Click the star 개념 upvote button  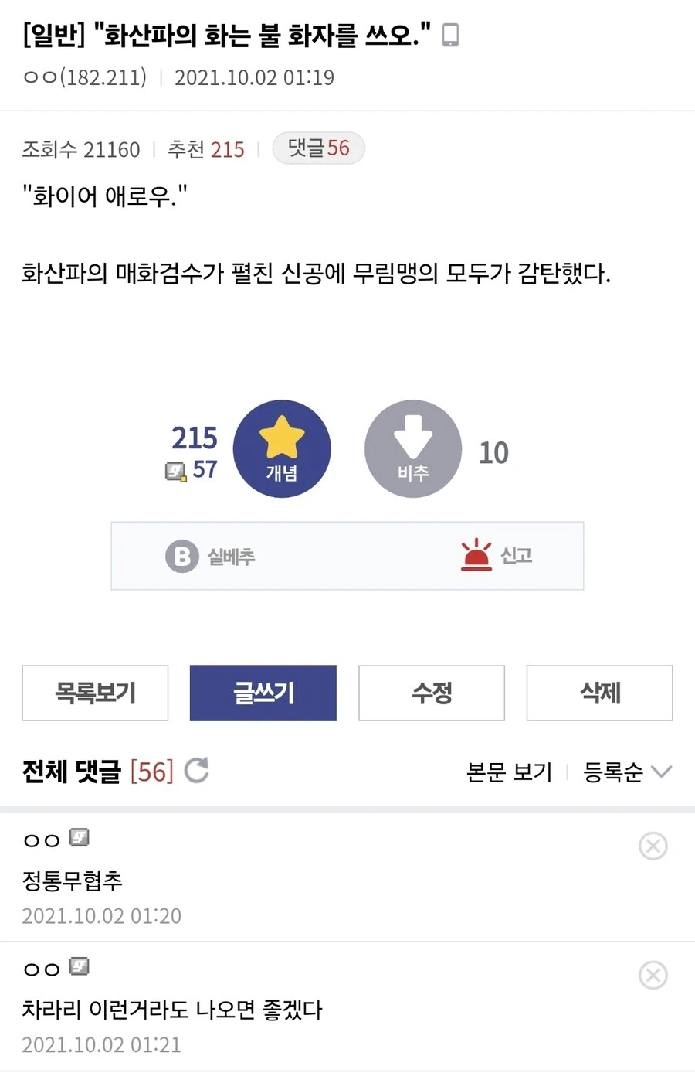point(282,449)
